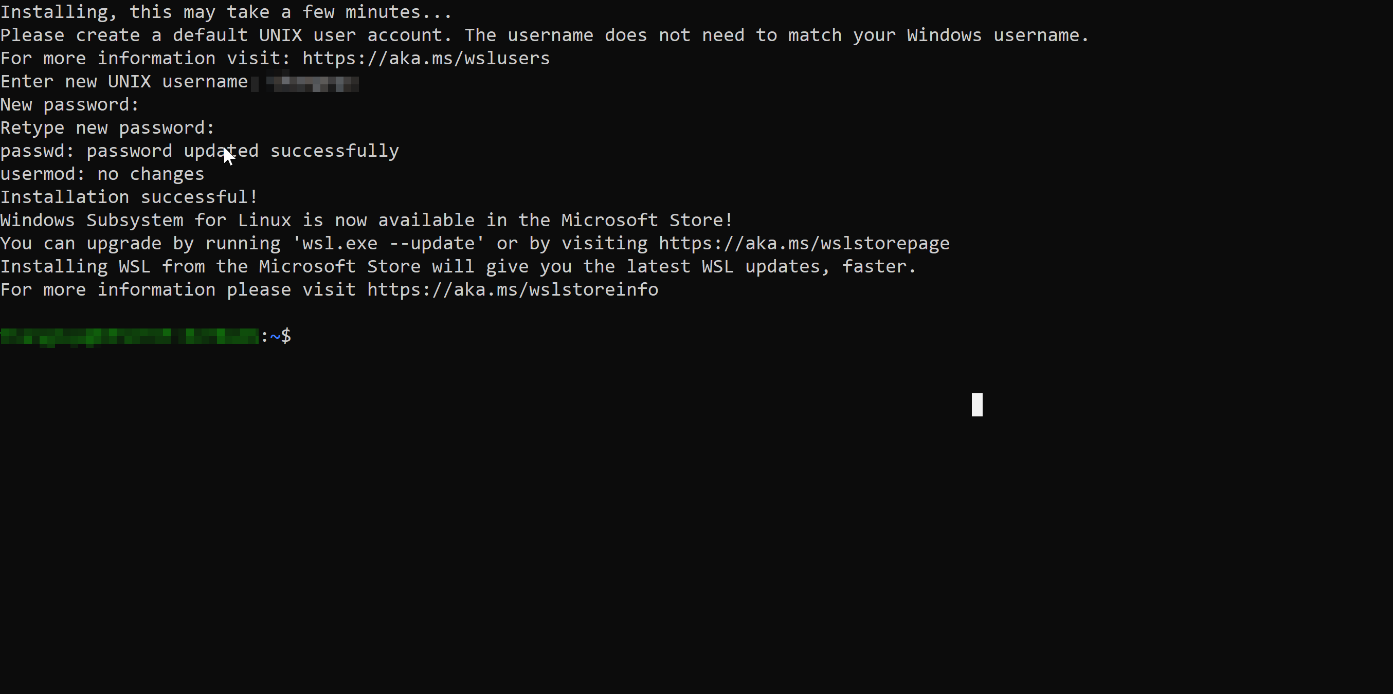1393x694 pixels.
Task: Click the blue tilde in the prompt
Action: point(275,336)
